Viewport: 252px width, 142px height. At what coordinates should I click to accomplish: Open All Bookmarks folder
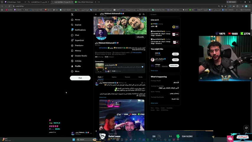[x=245, y=10]
